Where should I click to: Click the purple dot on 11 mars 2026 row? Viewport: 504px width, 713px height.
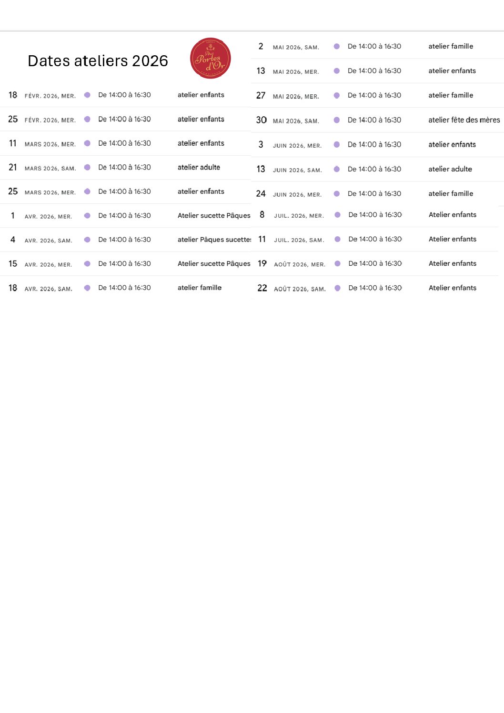tap(87, 143)
